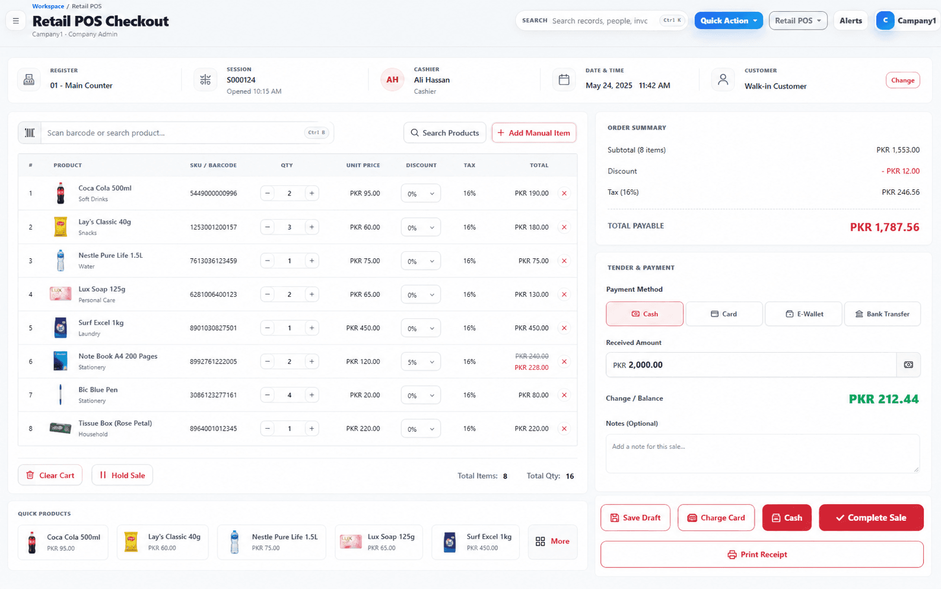The image size is (941, 589).
Task: Click the AH cashier avatar
Action: pyautogui.click(x=392, y=80)
